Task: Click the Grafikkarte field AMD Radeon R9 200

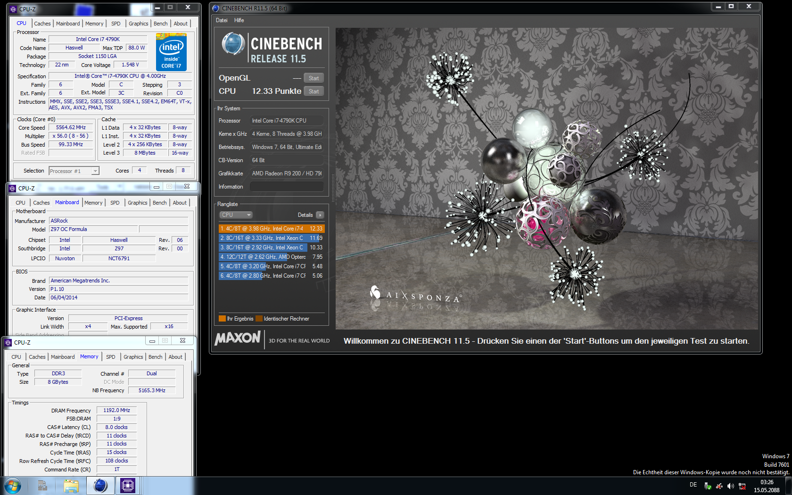Action: pos(287,173)
